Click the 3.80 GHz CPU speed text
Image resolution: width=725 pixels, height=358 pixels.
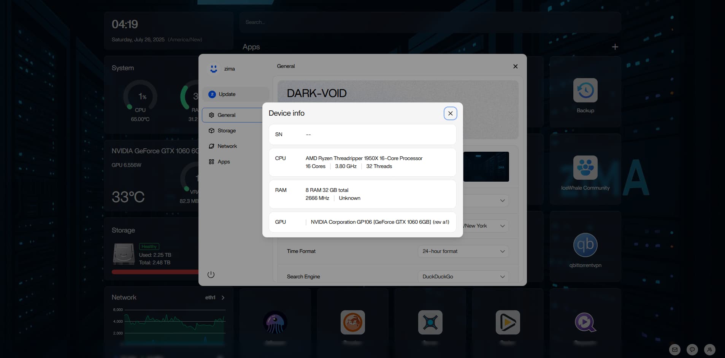[346, 166]
